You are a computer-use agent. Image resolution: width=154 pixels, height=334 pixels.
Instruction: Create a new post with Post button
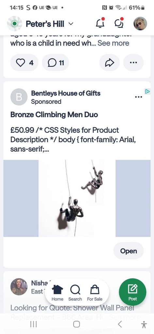[132, 292]
